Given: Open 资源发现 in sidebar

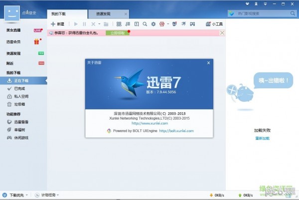Looking at the screenshot, I should coord(13,54).
